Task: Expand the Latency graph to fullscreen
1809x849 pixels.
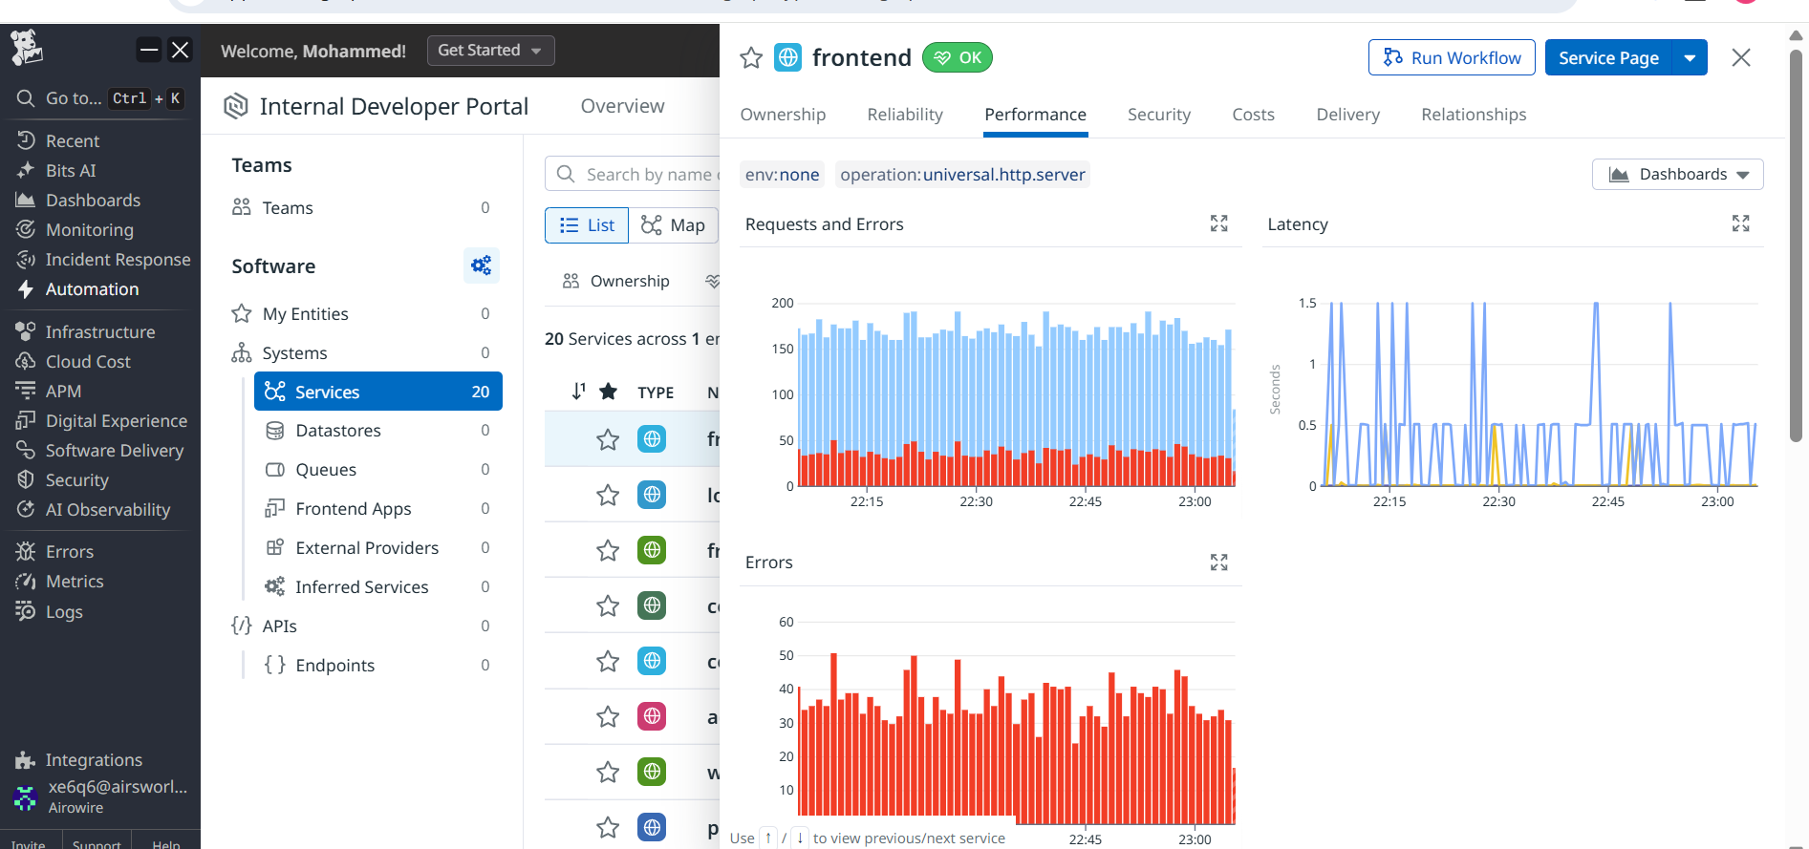Action: click(1740, 223)
